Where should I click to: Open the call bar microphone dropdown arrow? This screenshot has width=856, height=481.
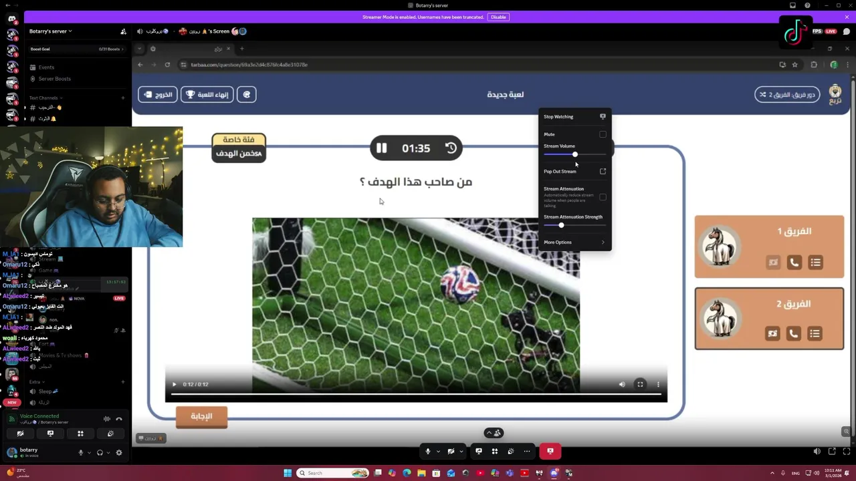coord(438,452)
